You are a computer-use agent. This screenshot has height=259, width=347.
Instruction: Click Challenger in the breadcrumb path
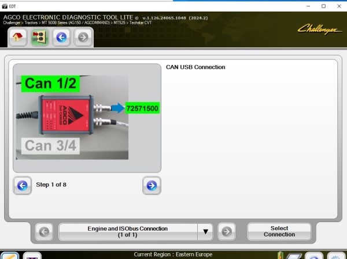(12, 22)
